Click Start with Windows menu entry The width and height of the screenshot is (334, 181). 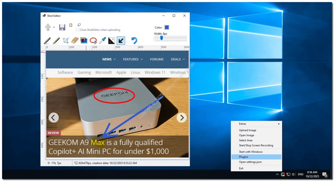coord(250,152)
